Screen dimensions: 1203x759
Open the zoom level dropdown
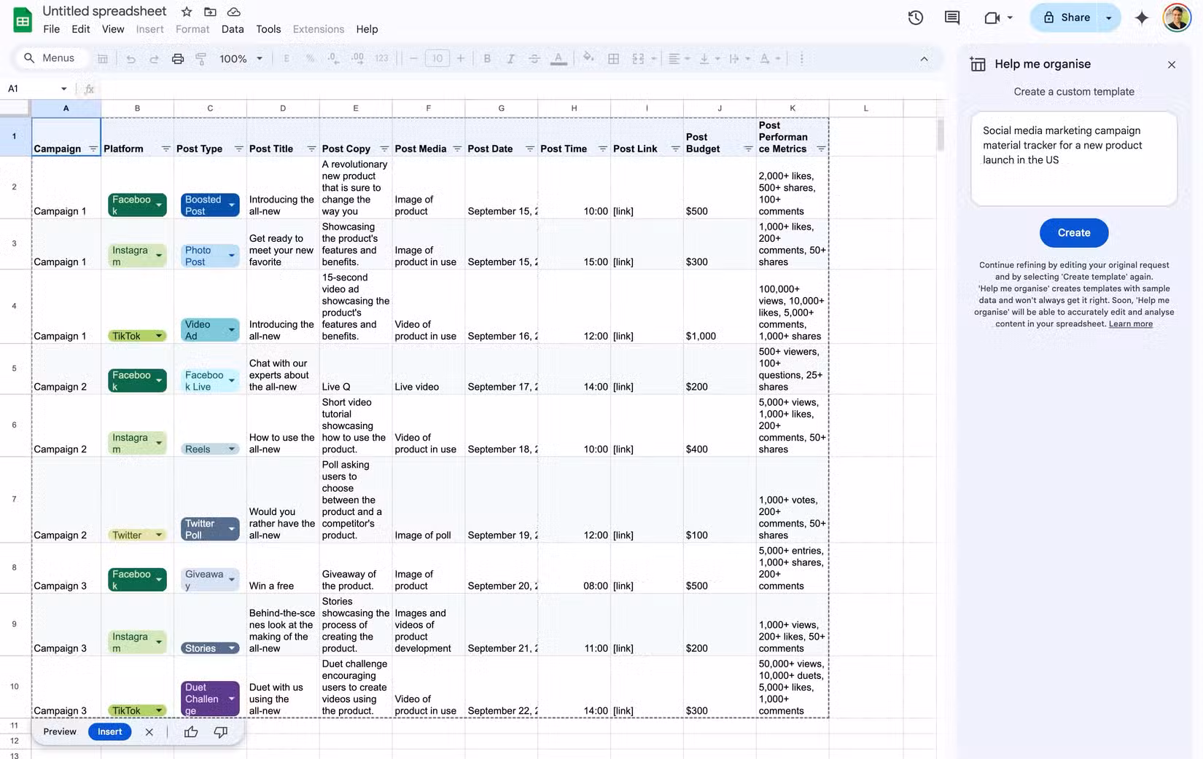[x=241, y=58]
